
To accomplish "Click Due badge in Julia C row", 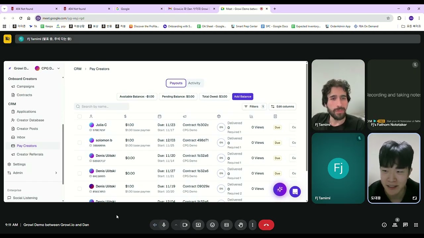I will point(277,127).
